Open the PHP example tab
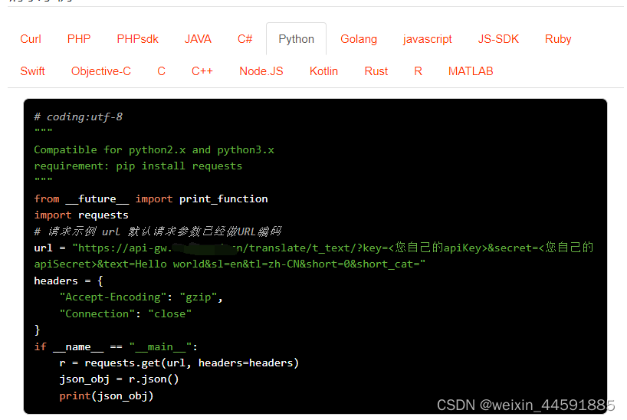 point(79,39)
